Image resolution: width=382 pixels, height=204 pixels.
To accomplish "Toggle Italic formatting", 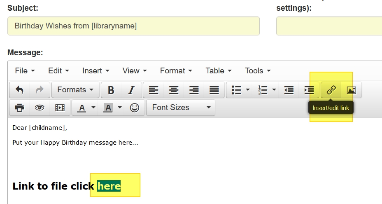I will click(131, 90).
